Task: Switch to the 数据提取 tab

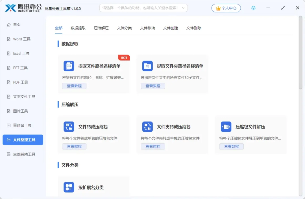Action: (x=78, y=28)
